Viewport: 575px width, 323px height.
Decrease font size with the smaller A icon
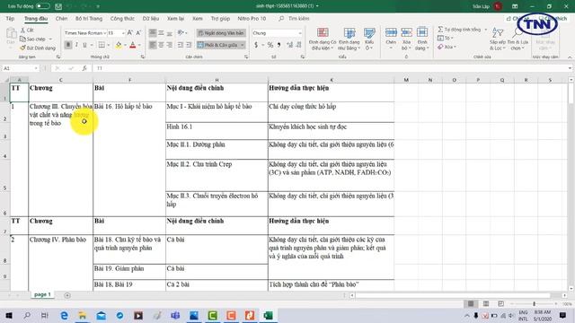[x=138, y=33]
